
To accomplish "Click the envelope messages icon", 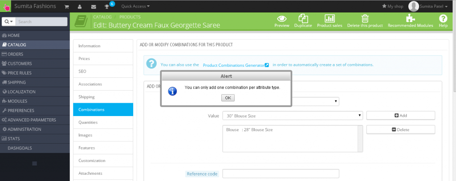I will (x=93, y=7).
